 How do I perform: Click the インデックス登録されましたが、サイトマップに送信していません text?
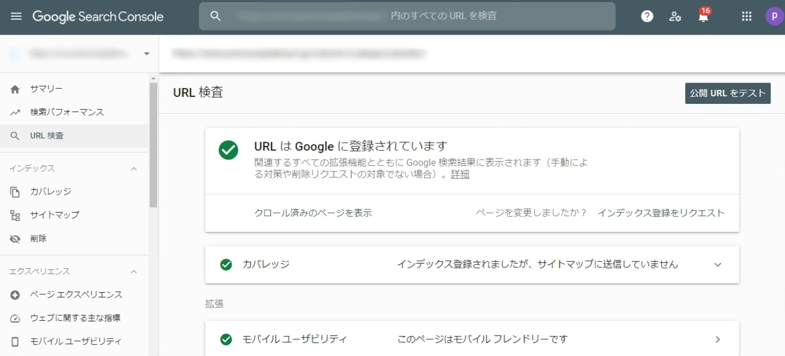click(537, 265)
